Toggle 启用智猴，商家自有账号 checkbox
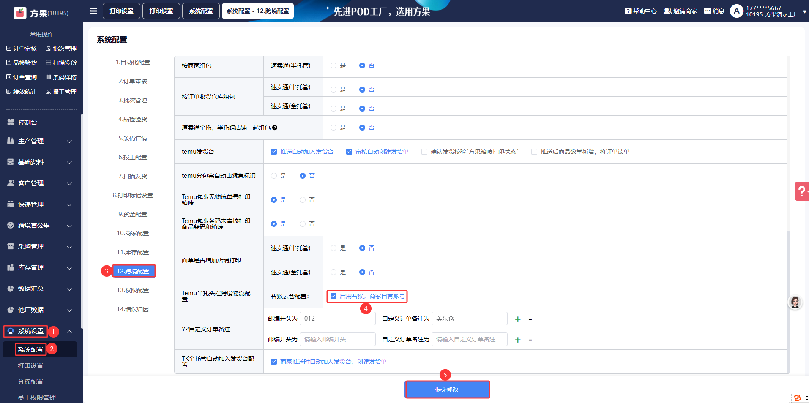The image size is (809, 403). click(333, 296)
